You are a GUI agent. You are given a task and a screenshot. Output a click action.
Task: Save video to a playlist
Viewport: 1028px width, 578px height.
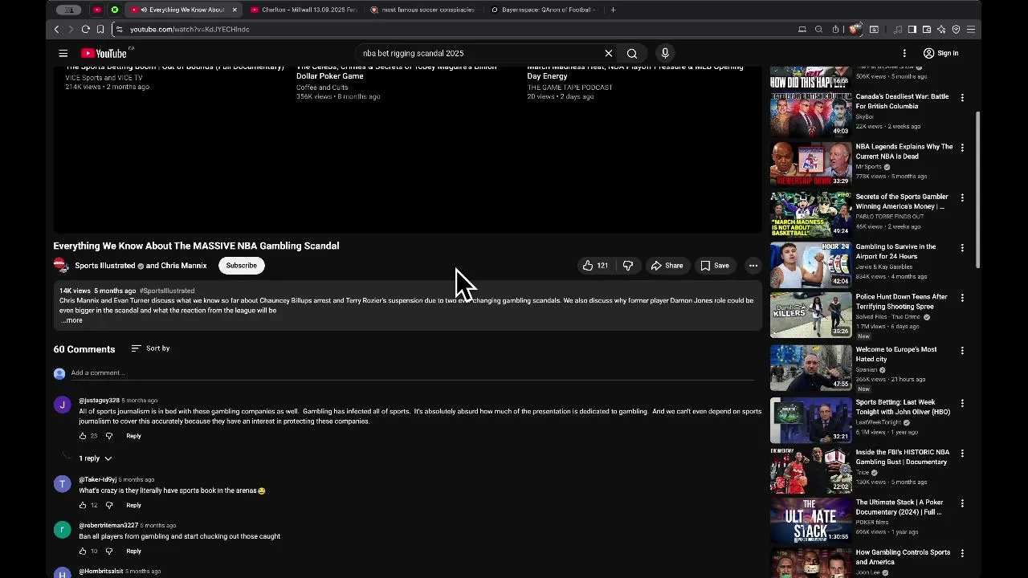pyautogui.click(x=715, y=266)
